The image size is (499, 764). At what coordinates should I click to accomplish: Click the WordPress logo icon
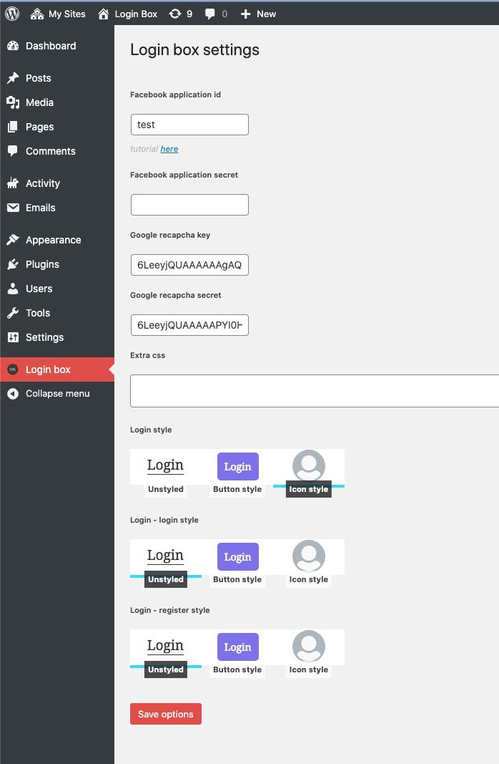[x=12, y=14]
